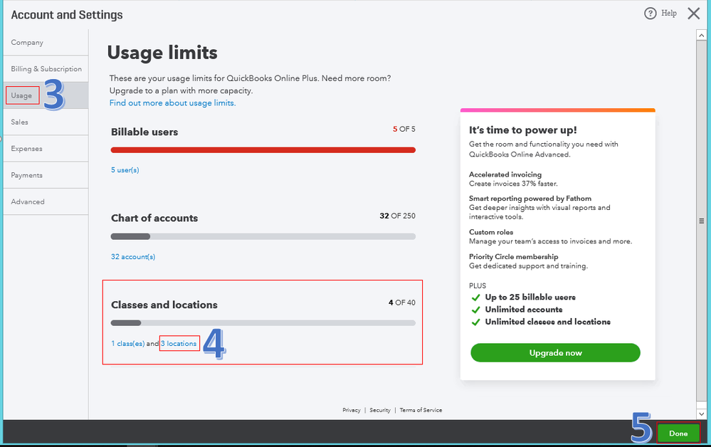Switch to the Sales settings tab
The width and height of the screenshot is (711, 447).
pyautogui.click(x=20, y=122)
